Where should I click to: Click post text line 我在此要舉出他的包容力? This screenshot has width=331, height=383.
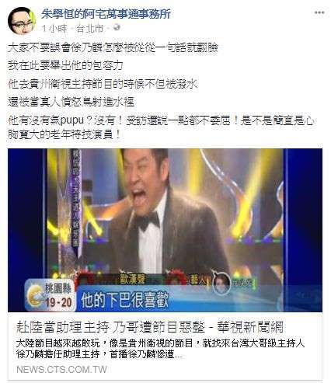[x=65, y=65]
